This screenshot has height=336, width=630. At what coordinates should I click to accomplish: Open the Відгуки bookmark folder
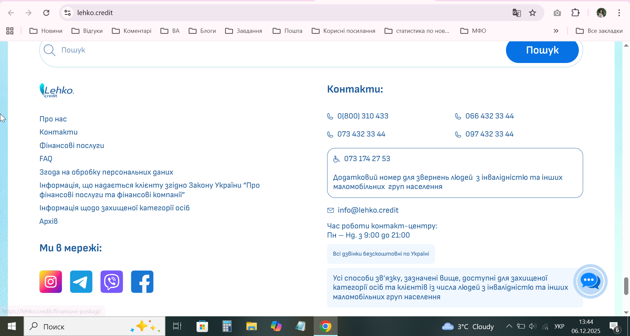point(87,31)
